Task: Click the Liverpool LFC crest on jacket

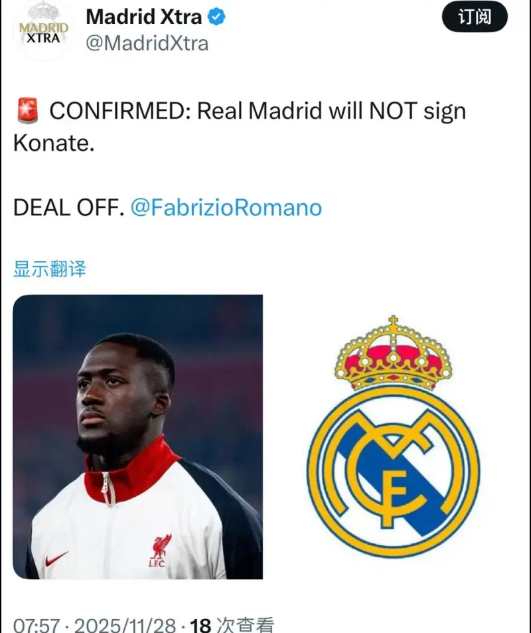Action: (x=161, y=551)
